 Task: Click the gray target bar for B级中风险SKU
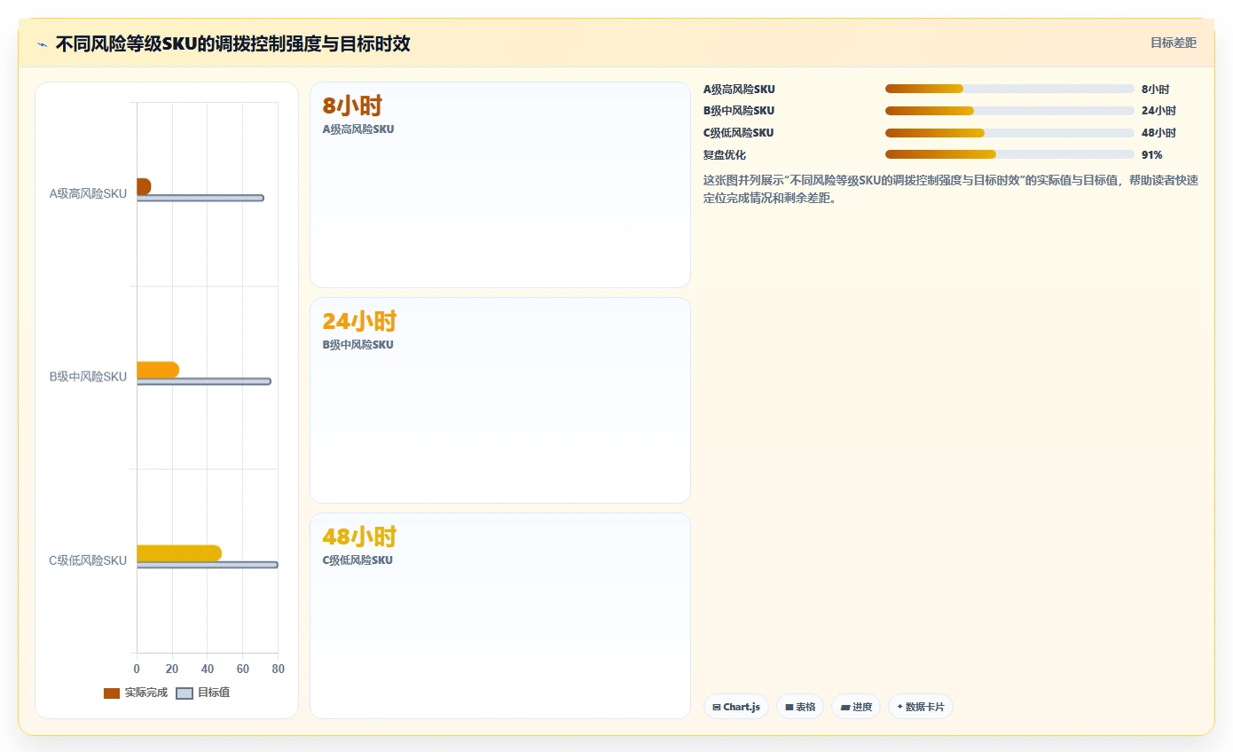coord(204,381)
